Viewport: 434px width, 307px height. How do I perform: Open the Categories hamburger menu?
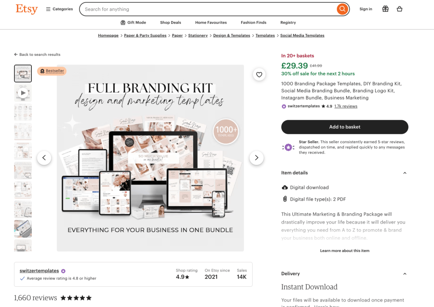(x=59, y=9)
